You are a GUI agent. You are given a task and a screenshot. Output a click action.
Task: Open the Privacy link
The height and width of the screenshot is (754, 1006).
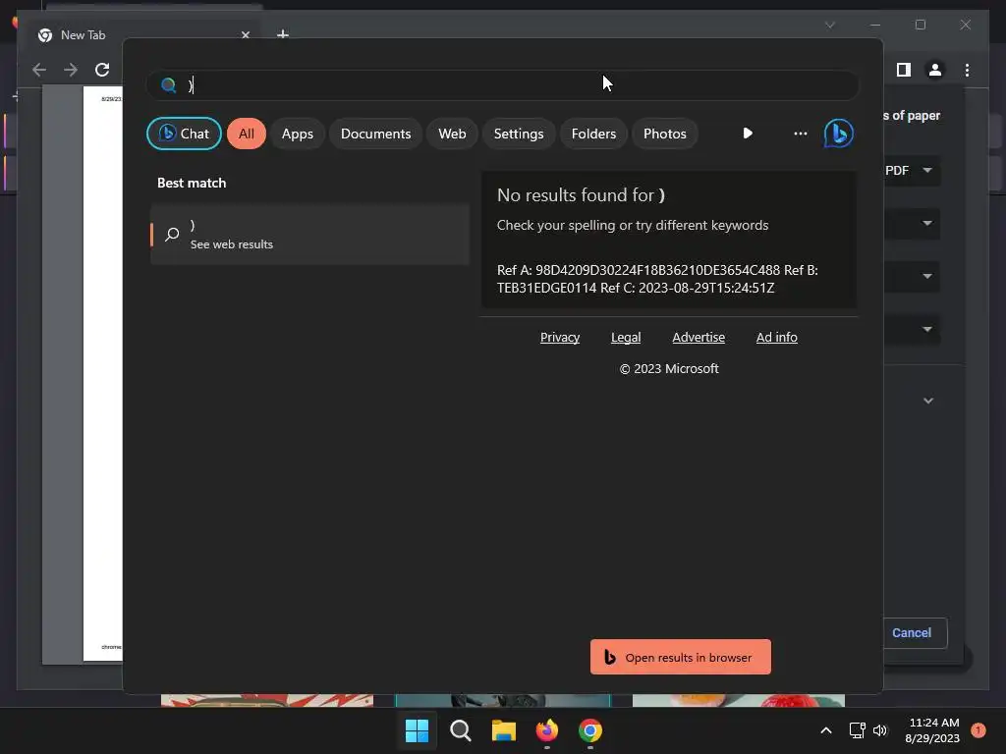point(559,338)
